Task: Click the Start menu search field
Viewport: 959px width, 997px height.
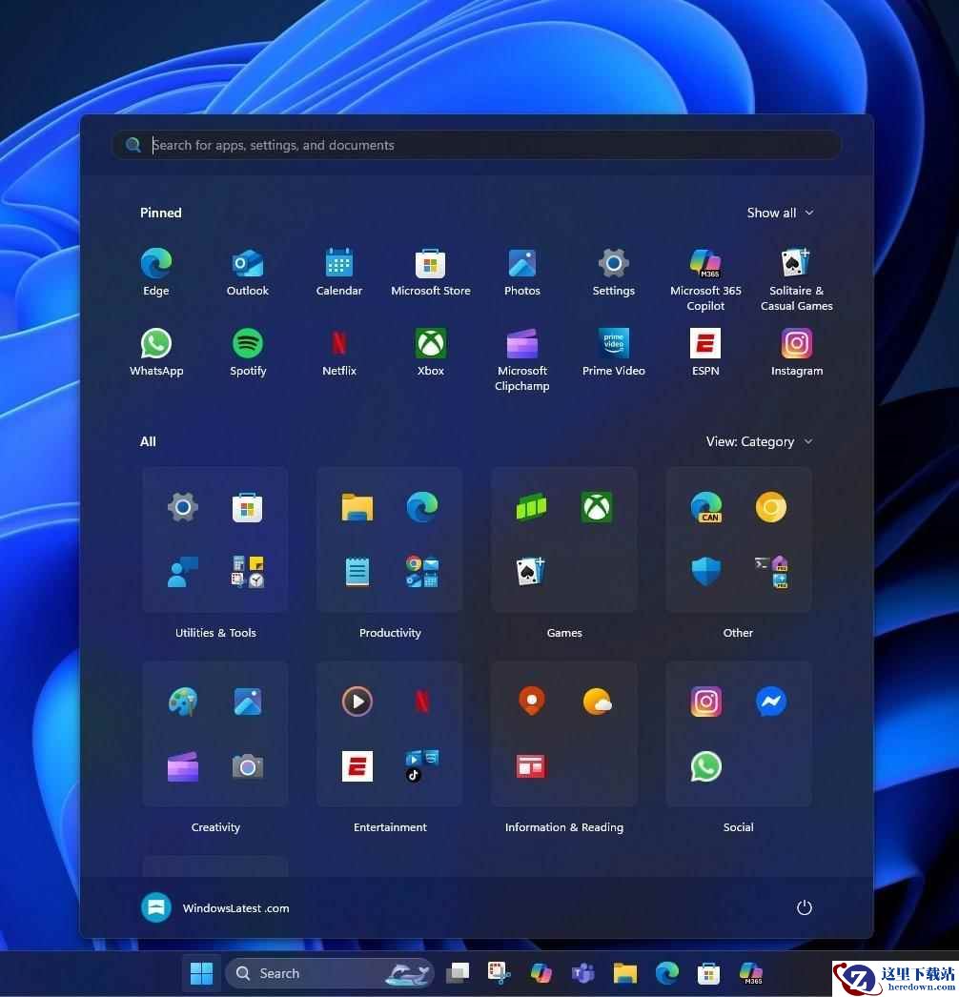Action: click(x=477, y=145)
